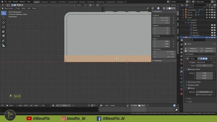Select the Scale tool
The width and height of the screenshot is (217, 122).
click(4, 32)
